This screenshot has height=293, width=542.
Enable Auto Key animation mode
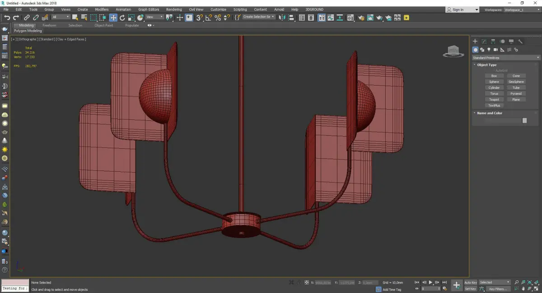tap(470, 282)
